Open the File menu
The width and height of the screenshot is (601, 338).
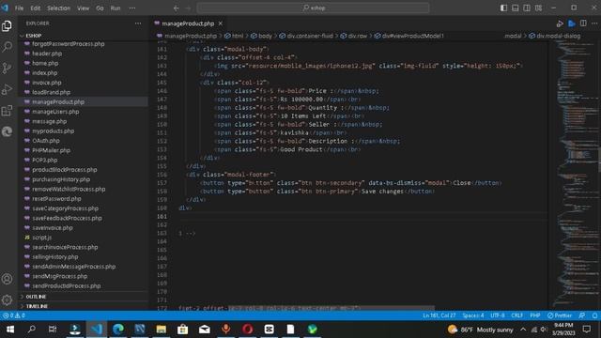coord(19,8)
